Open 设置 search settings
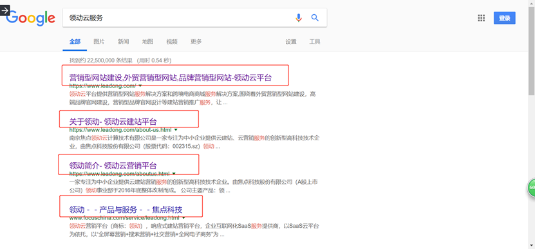This screenshot has width=535, height=249. point(291,42)
